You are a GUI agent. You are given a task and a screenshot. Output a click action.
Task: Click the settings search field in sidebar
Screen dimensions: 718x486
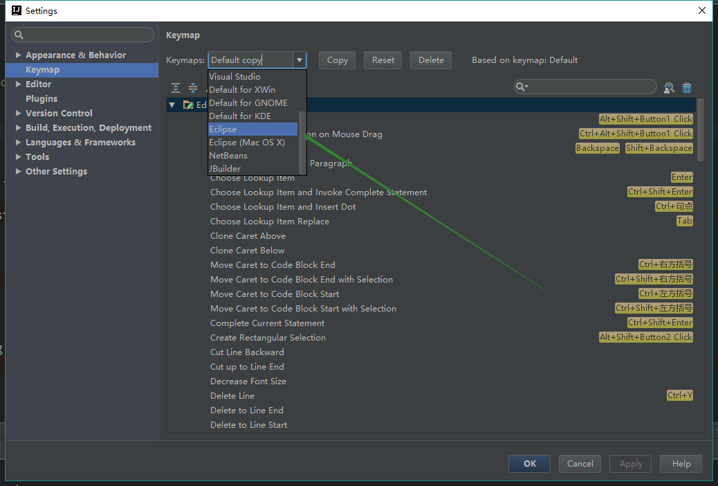(x=83, y=35)
